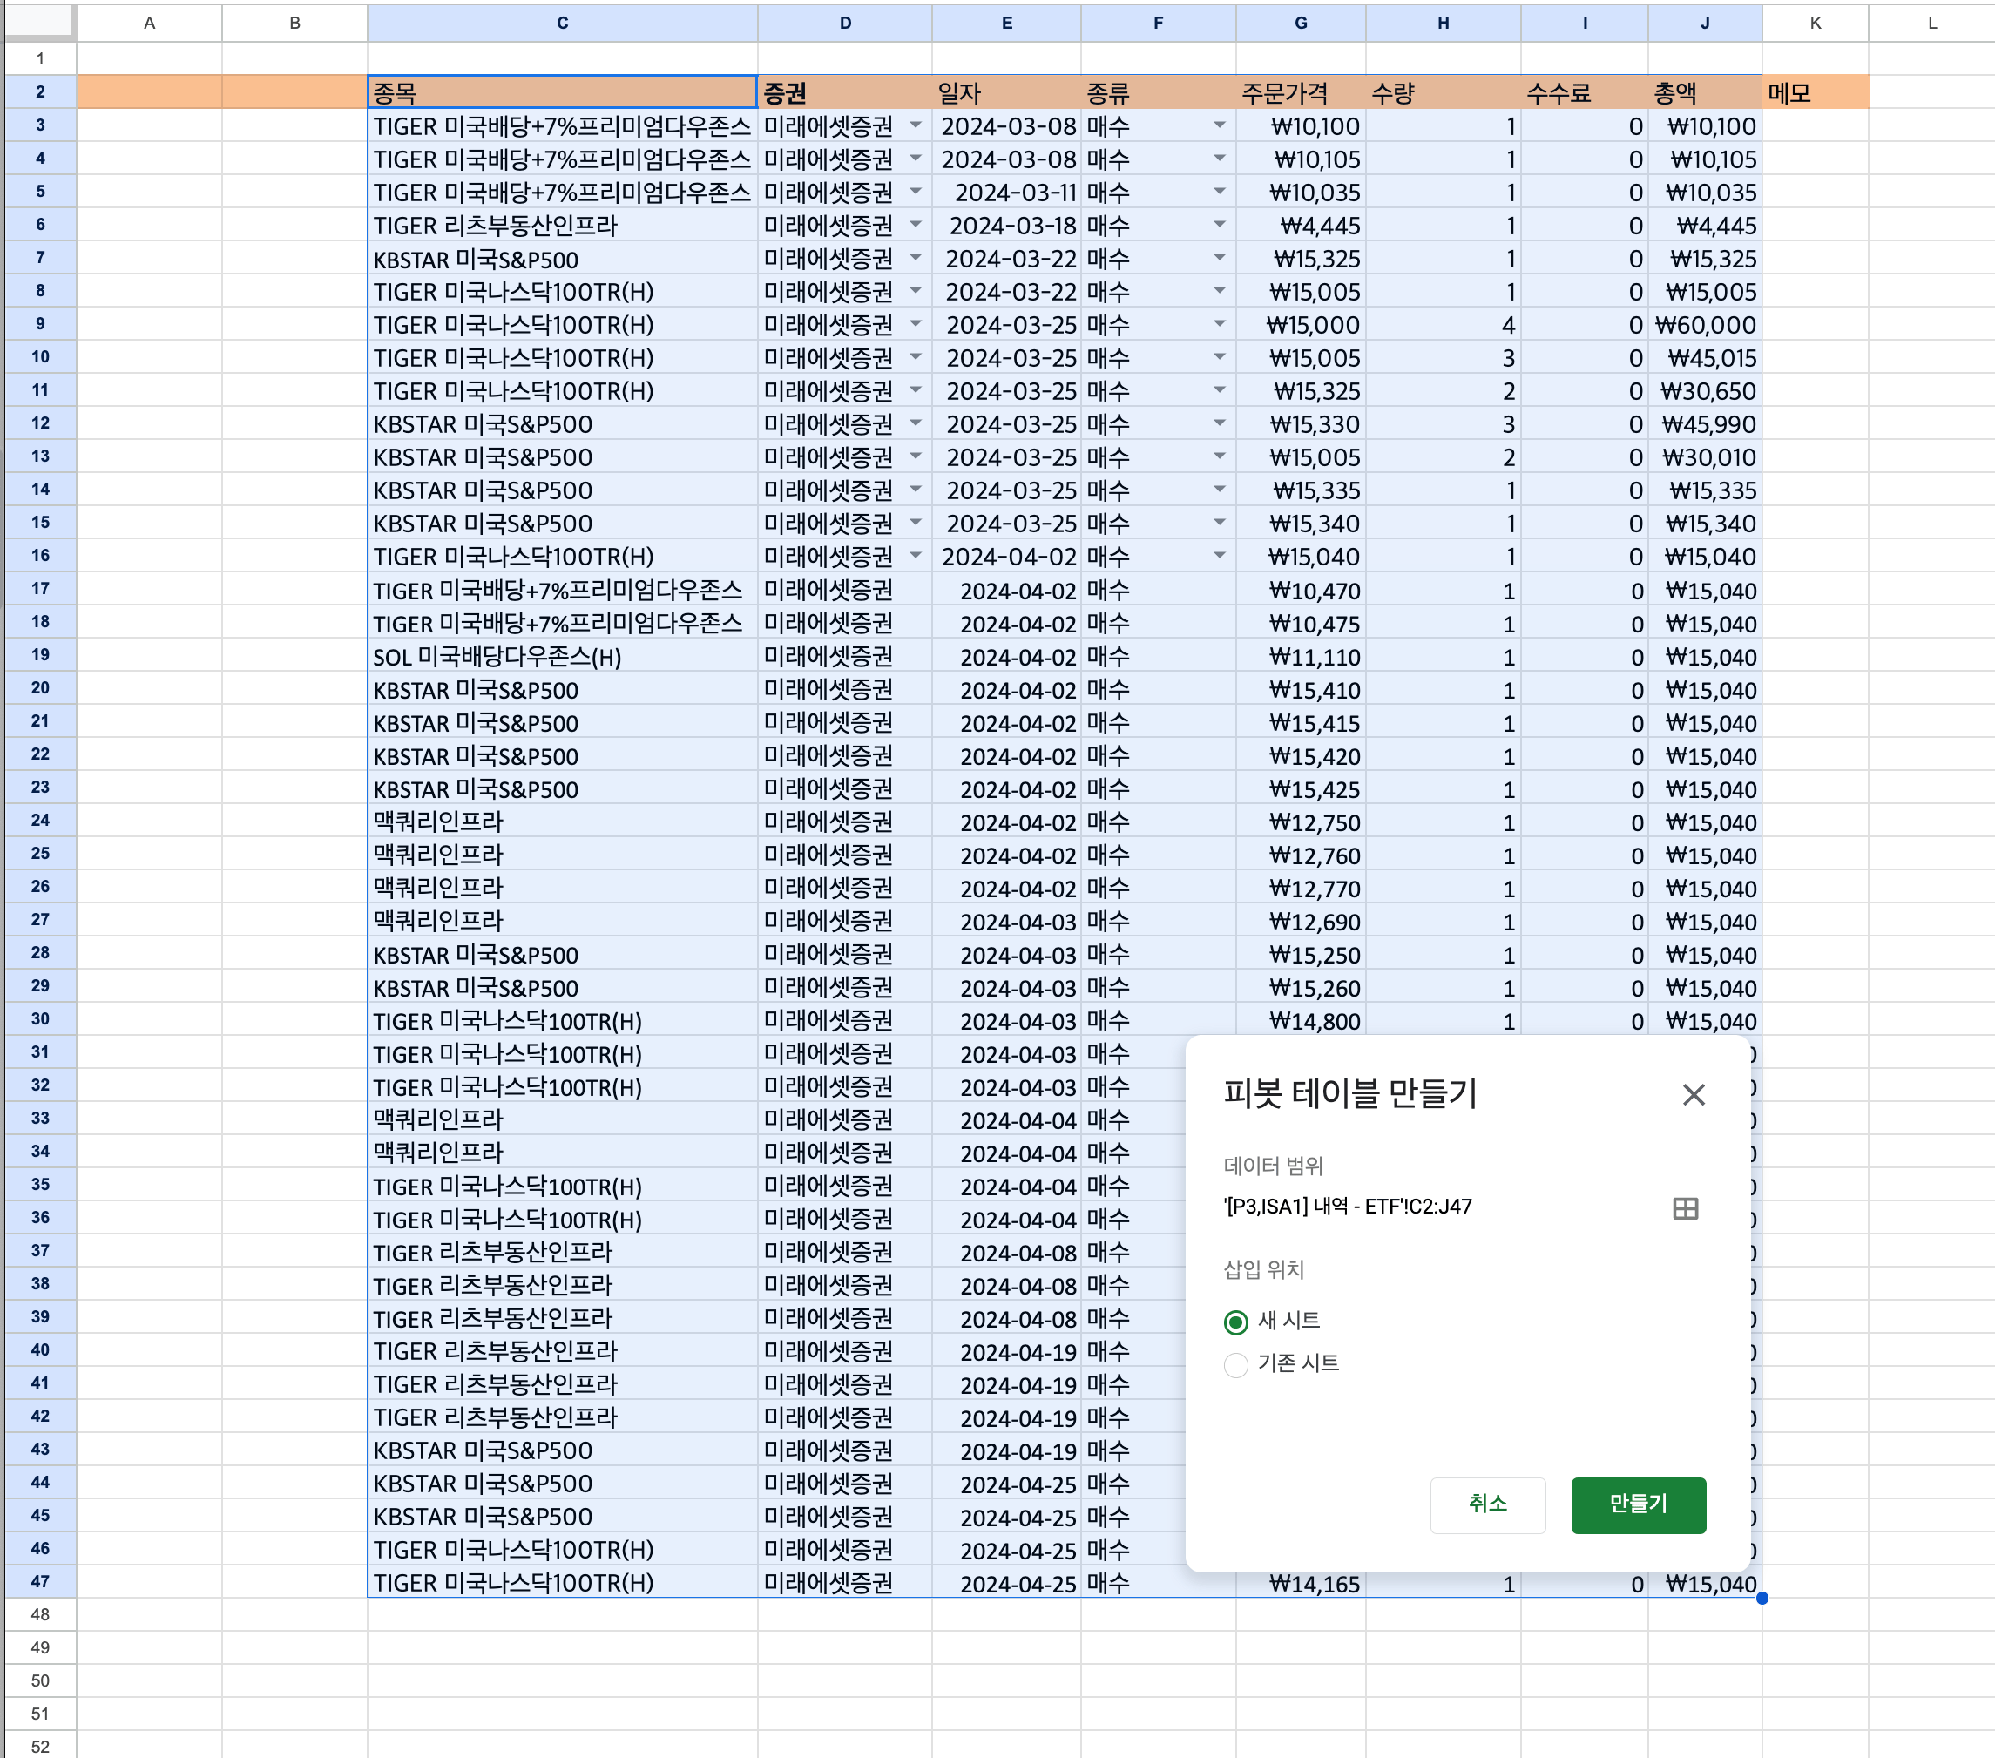Screen dimensions: 1995x1758
Task: Select the 새 시트 radio option
Action: point(1235,1322)
